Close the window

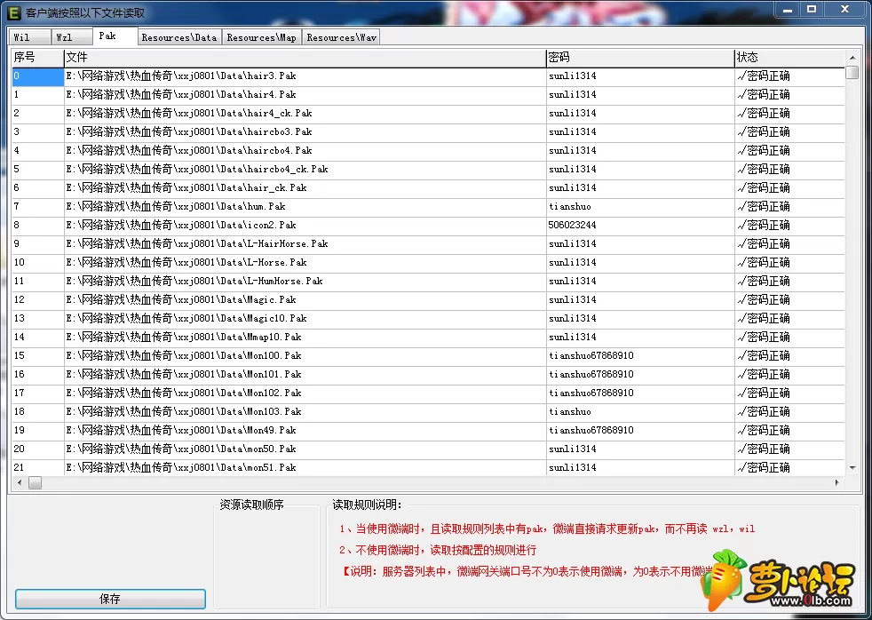pyautogui.click(x=844, y=10)
